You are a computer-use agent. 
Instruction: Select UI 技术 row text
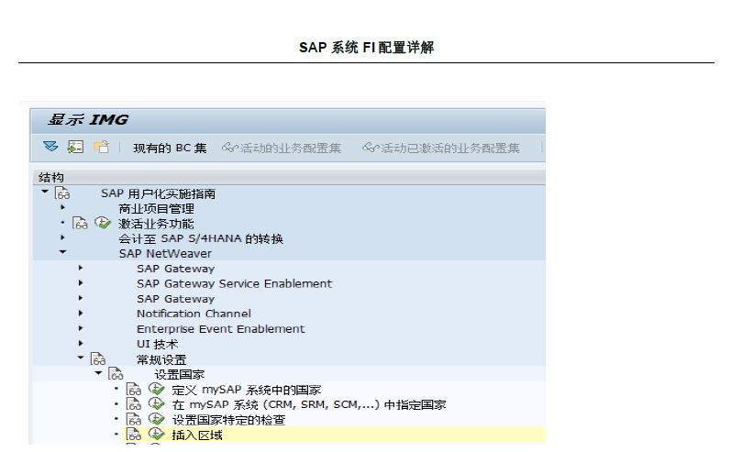157,344
